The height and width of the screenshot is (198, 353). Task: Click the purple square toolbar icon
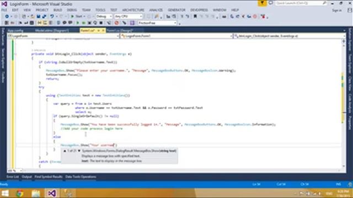[132, 23]
